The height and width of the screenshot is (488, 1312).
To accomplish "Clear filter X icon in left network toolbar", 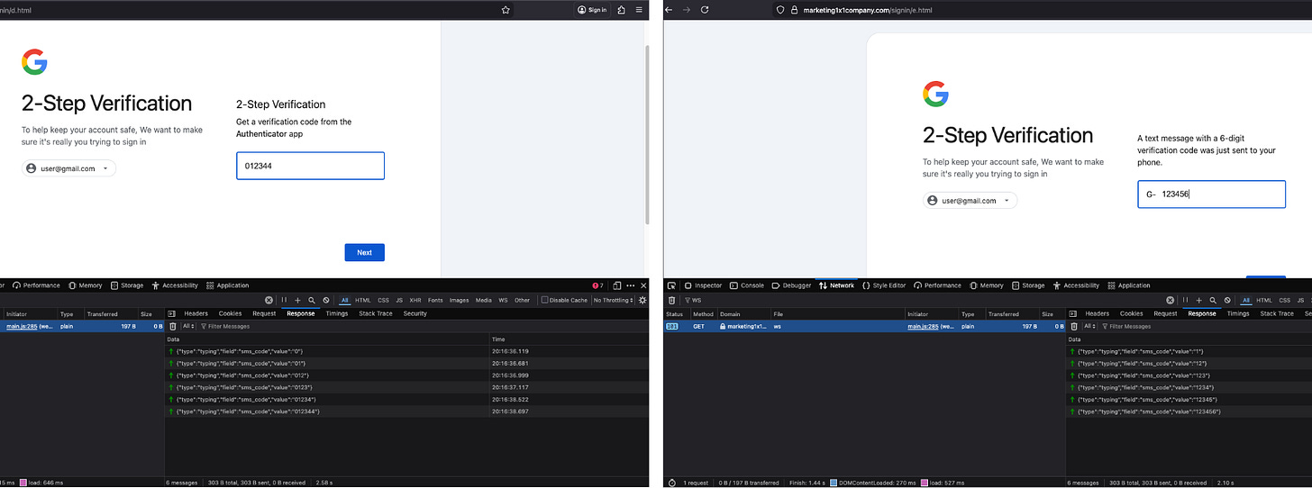I will 269,300.
